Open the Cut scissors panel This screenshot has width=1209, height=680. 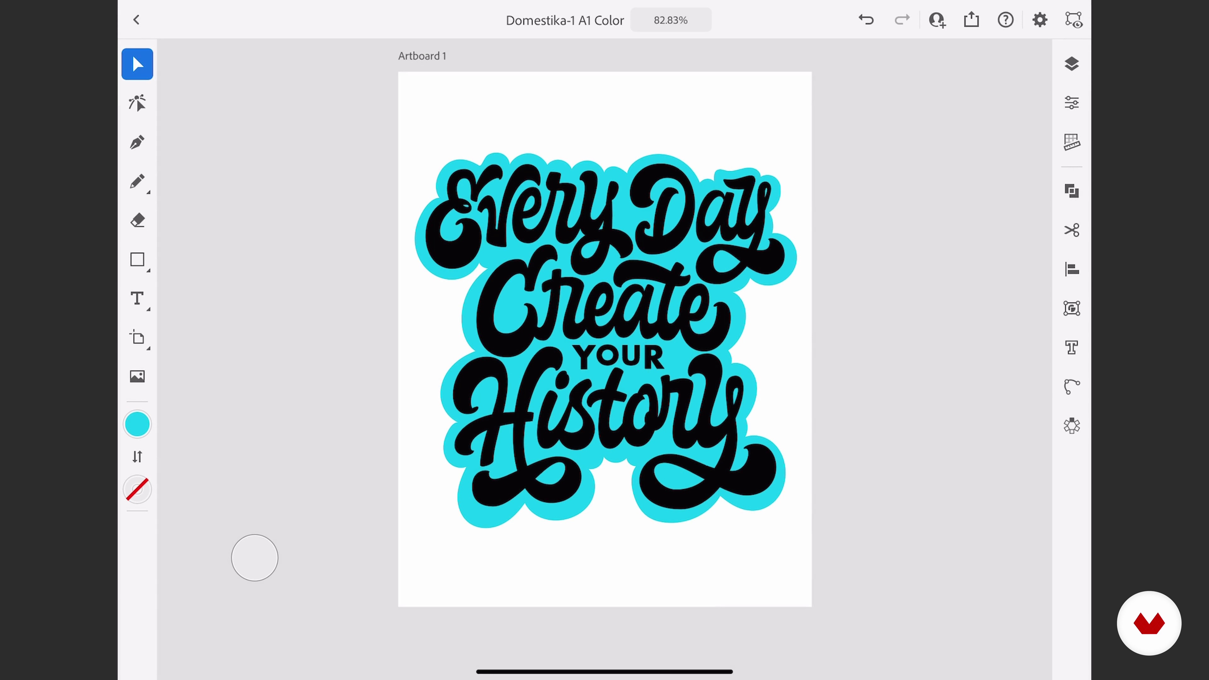click(x=1071, y=230)
